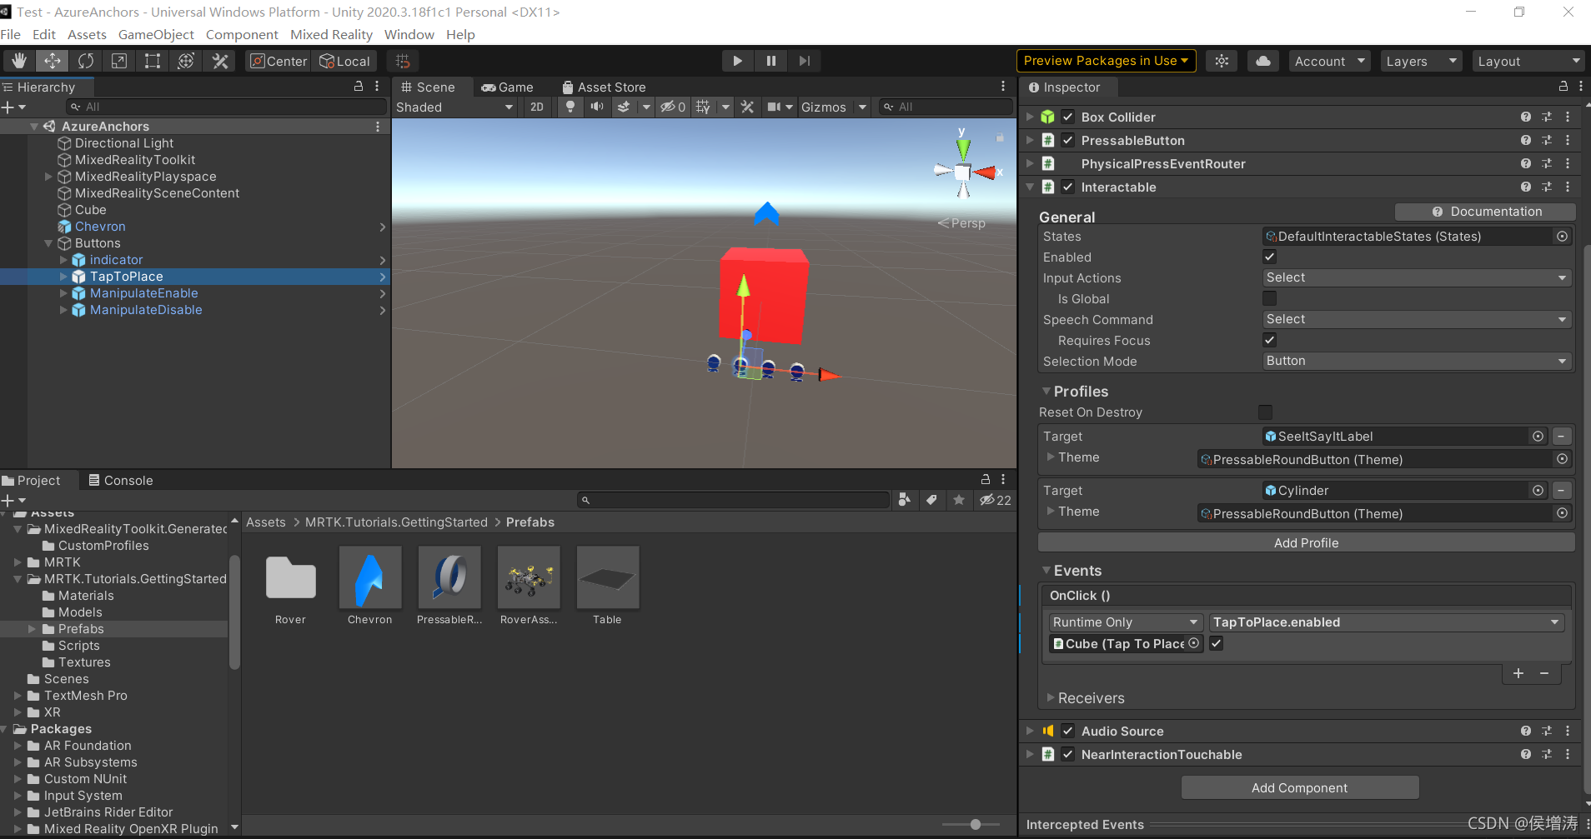Image resolution: width=1591 pixels, height=839 pixels.
Task: Open Box Collider help icon
Action: point(1525,117)
